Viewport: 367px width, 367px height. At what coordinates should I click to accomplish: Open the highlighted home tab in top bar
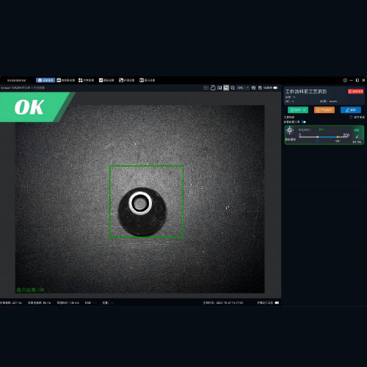pyautogui.click(x=46, y=80)
